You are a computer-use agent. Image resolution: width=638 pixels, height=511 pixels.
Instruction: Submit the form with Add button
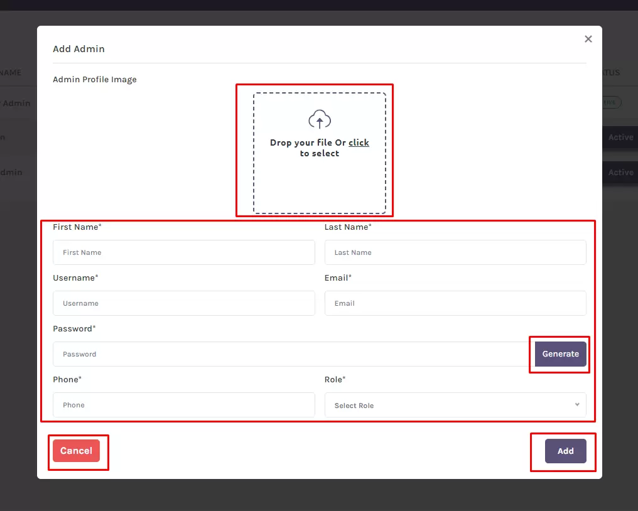point(566,451)
